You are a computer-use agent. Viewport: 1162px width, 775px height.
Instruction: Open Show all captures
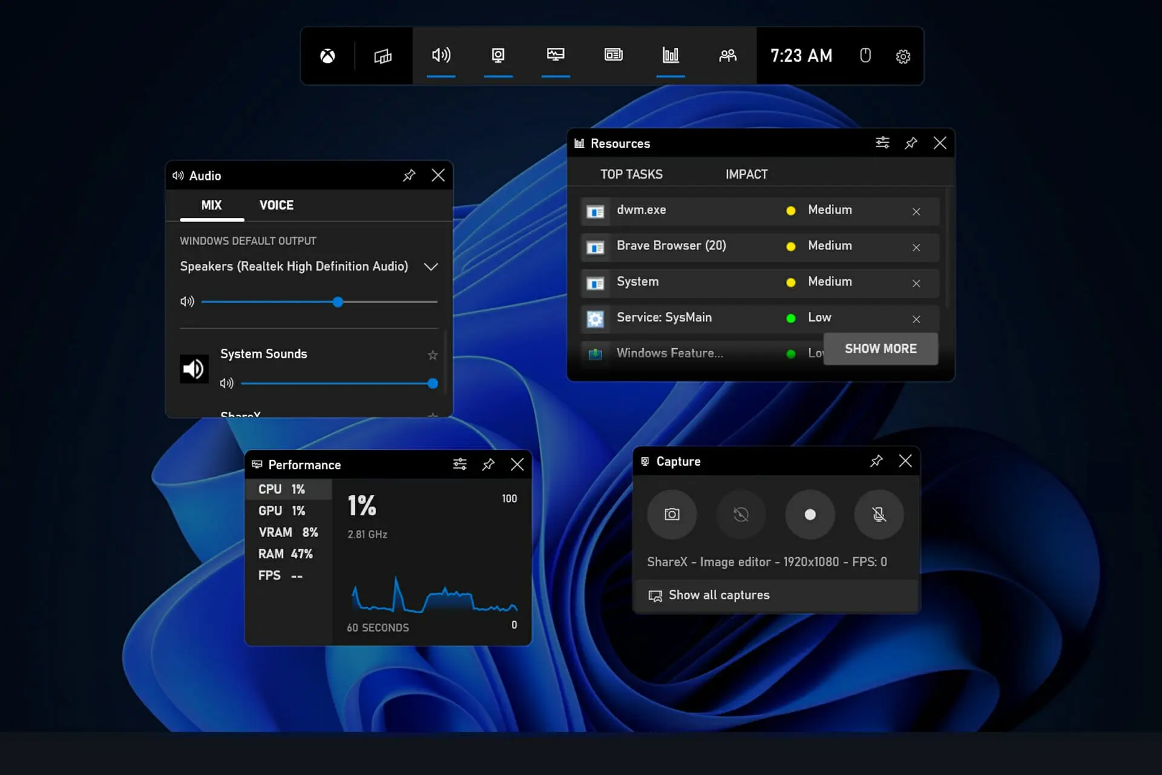point(718,595)
